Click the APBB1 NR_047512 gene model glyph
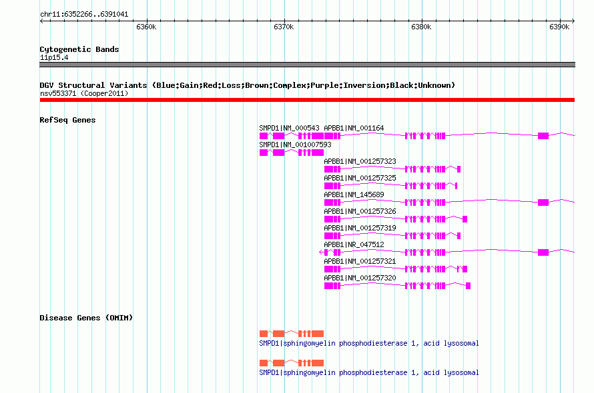Screen dimensions: 594x393 (447, 252)
